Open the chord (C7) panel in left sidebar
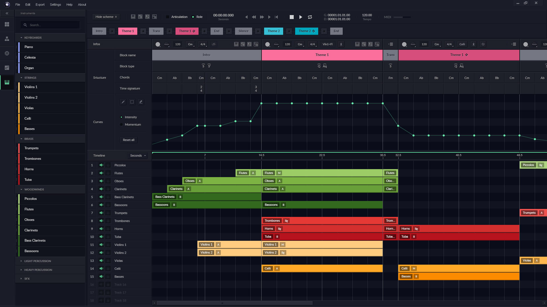Viewport: 547px width, 307px height. tap(7, 68)
